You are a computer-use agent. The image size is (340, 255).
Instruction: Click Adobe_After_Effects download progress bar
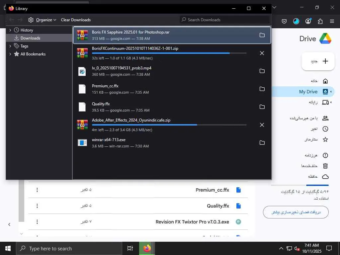coord(169,125)
